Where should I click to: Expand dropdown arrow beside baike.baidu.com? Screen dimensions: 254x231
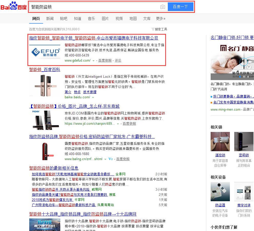(93, 98)
